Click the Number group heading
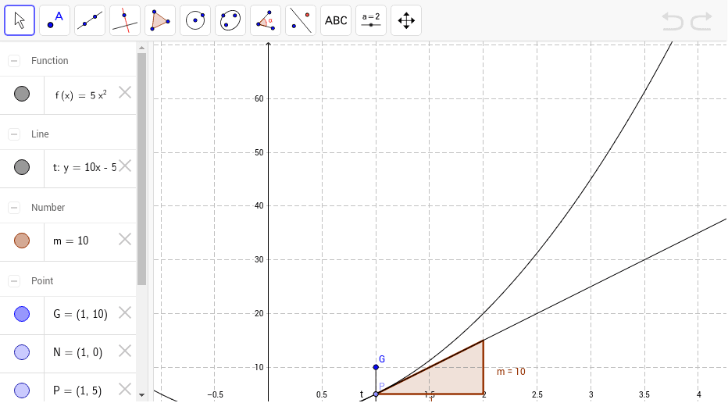 click(48, 208)
